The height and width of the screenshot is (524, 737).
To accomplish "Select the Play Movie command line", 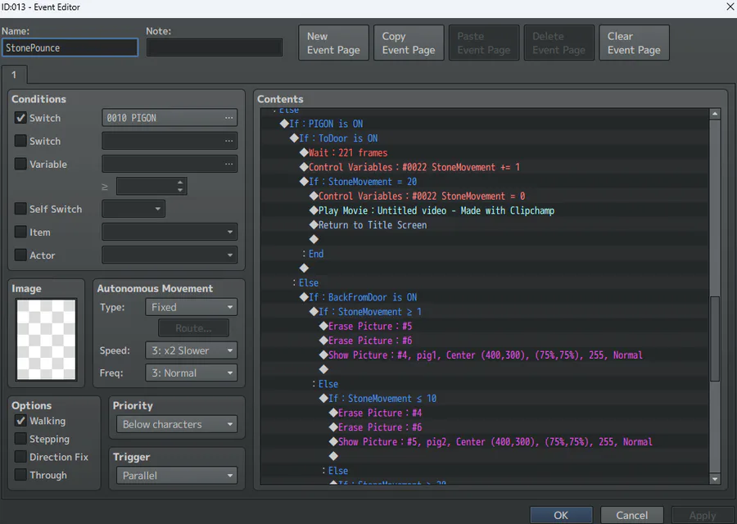I will (x=436, y=210).
